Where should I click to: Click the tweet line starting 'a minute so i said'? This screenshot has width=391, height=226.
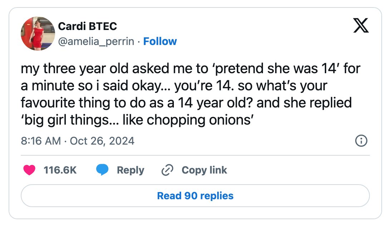[x=174, y=86]
